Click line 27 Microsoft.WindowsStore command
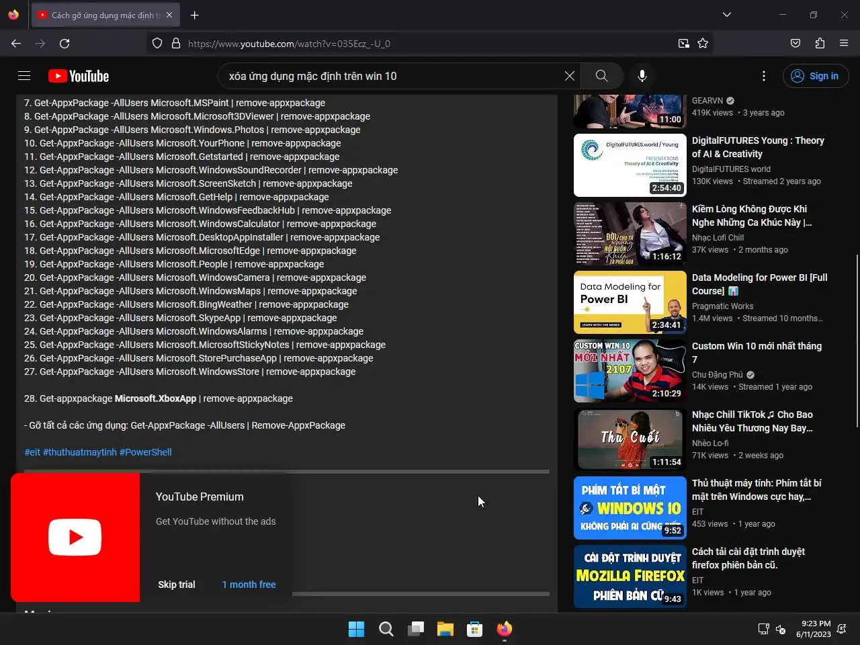This screenshot has height=645, width=860. (x=190, y=372)
